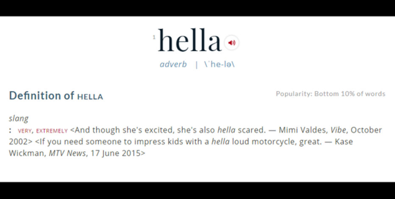Click the word October in the citation
Image resolution: width=395 pixels, height=199 pixels.
click(366, 130)
